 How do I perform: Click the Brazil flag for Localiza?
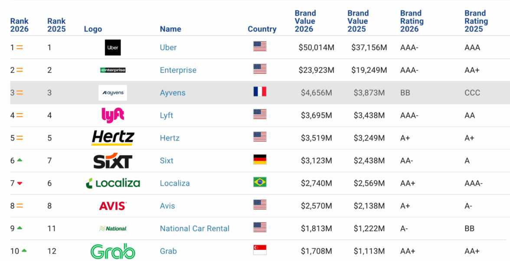click(x=260, y=183)
